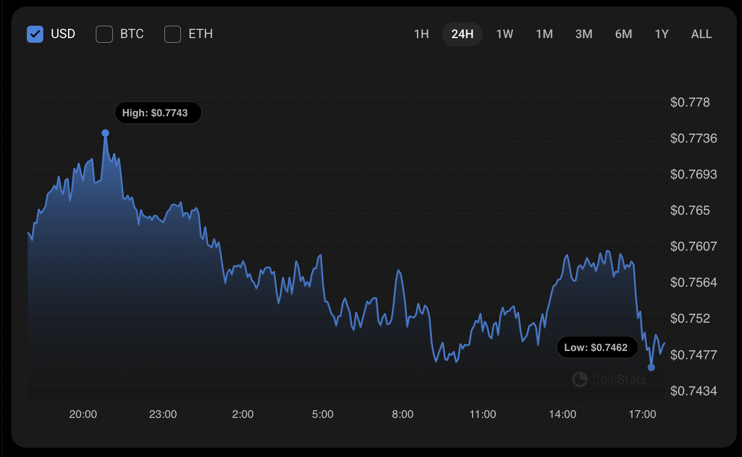Click the Low: $0.7462 tooltip label
This screenshot has width=742, height=457.
tap(596, 348)
